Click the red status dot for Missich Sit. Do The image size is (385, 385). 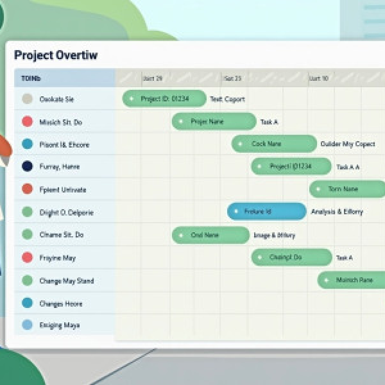coord(27,121)
